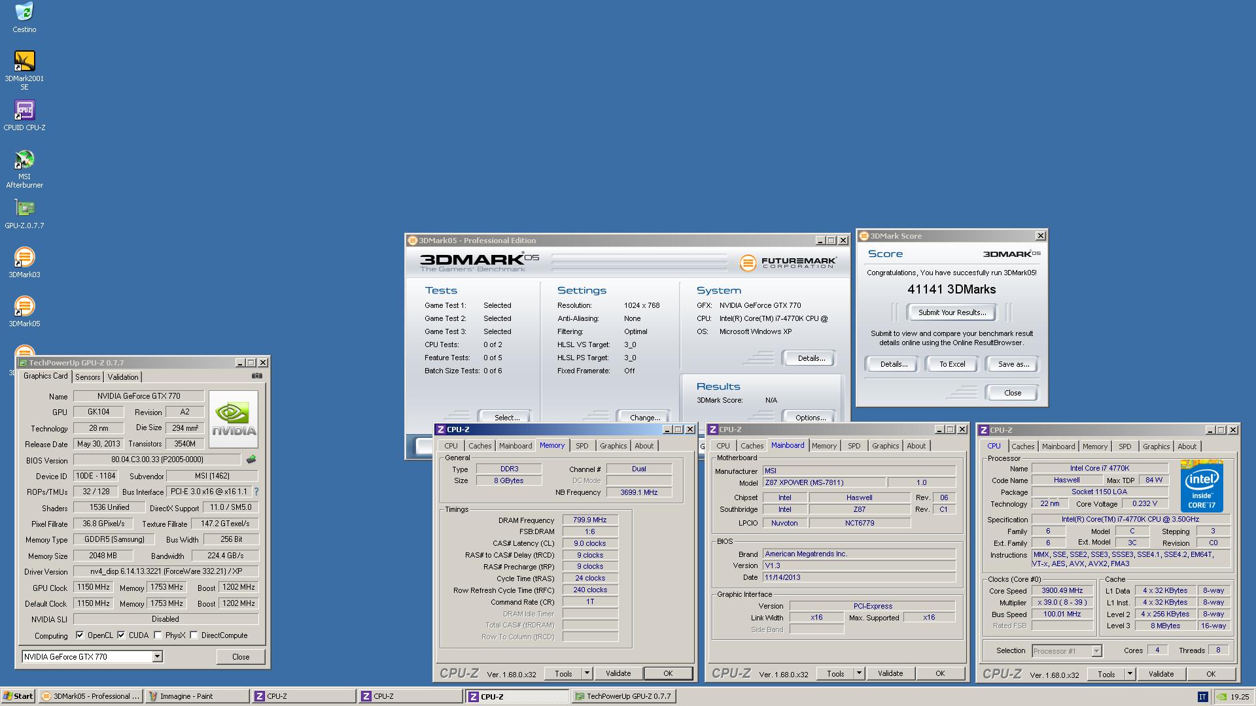Image resolution: width=1256 pixels, height=706 pixels.
Task: Switch to the Validation tab in GPU-Z
Action: (123, 377)
